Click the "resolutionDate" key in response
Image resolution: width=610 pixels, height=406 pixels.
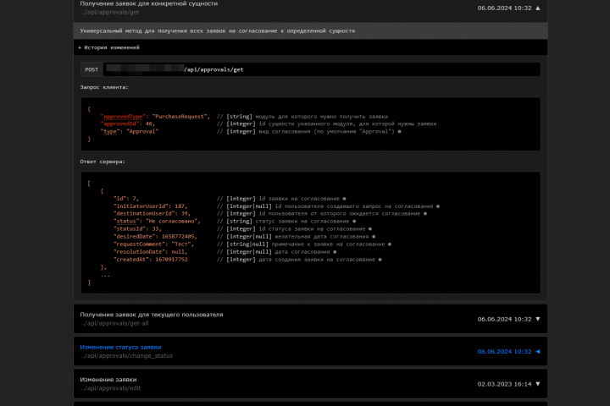click(x=139, y=252)
